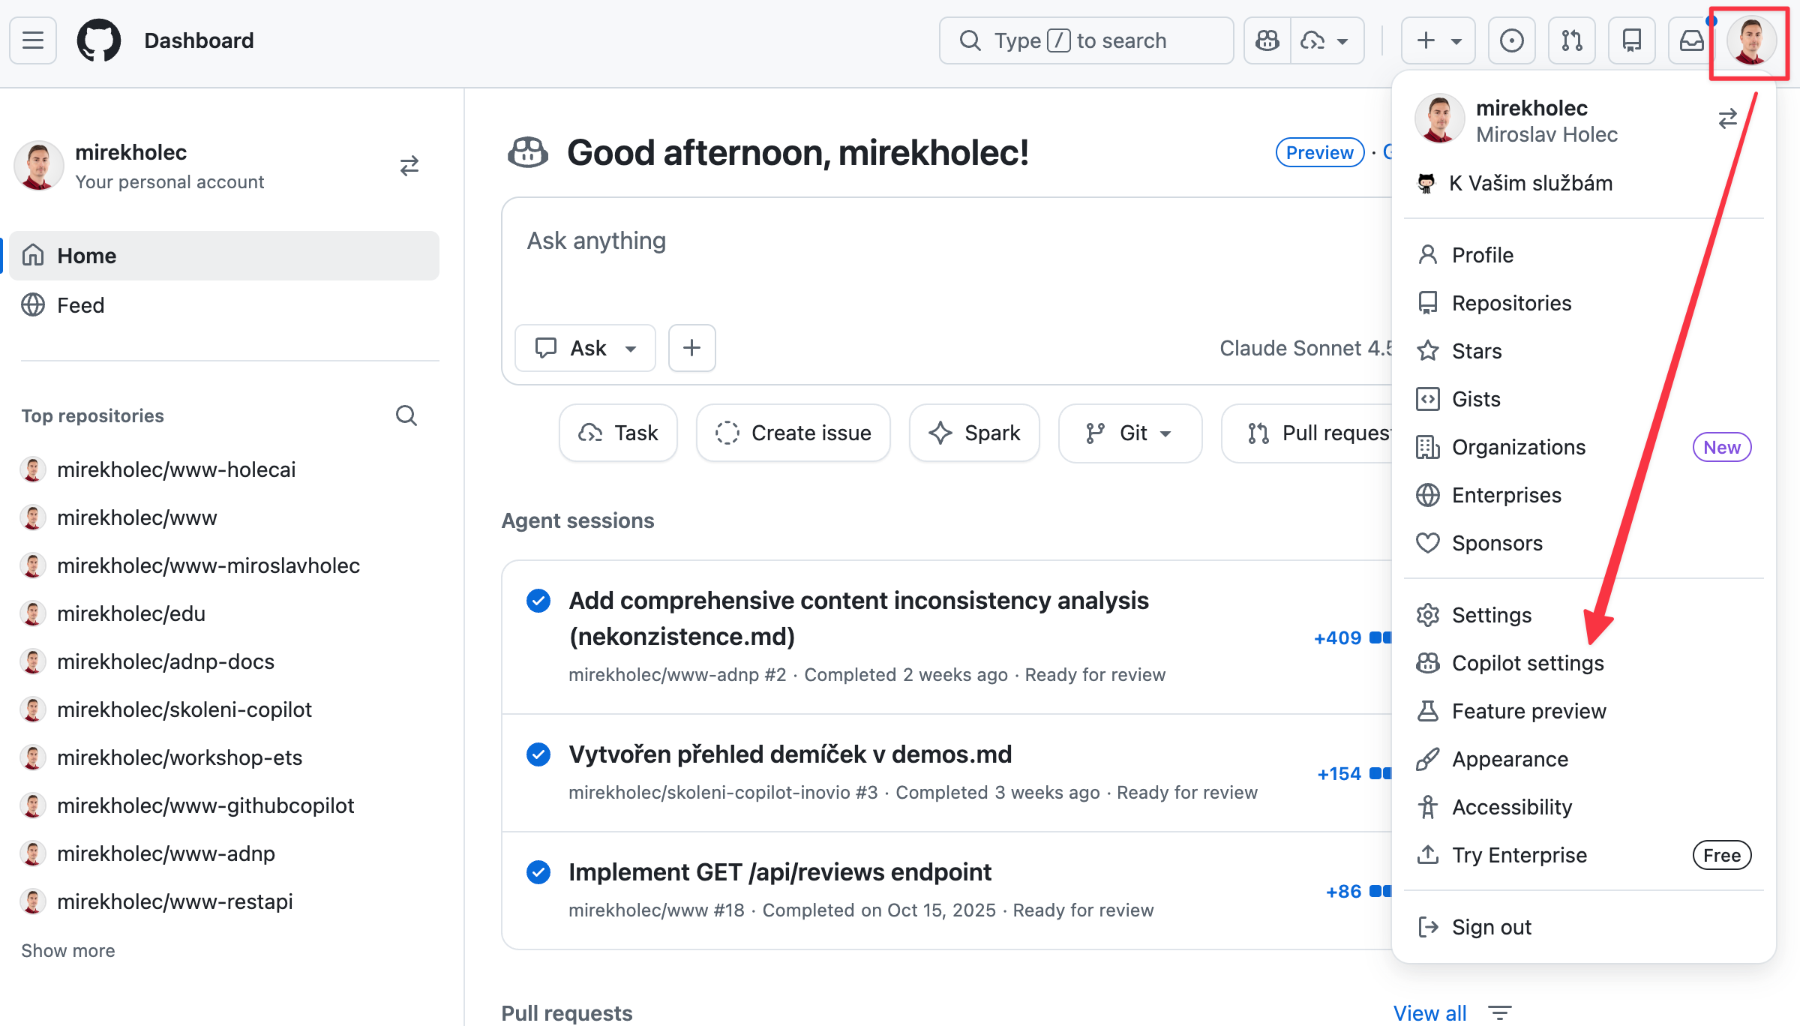1800x1026 pixels.
Task: Click checkmark on Implement GET /api/reviews session
Action: [x=538, y=872]
